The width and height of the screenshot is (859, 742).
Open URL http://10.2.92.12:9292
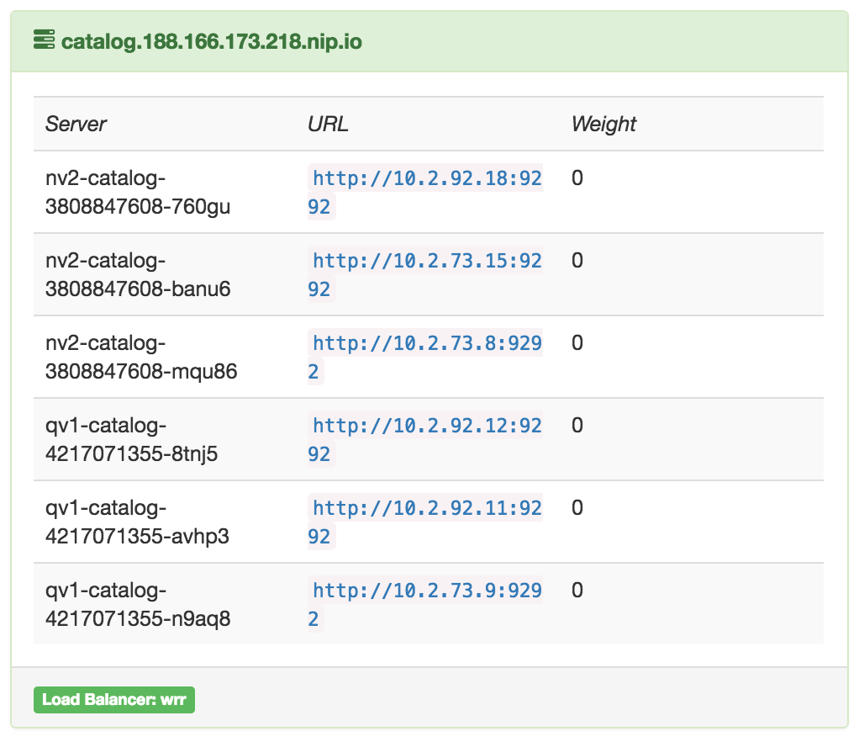[x=425, y=439]
